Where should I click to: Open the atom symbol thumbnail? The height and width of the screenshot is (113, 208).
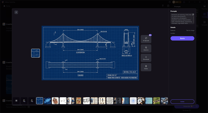coord(133,101)
